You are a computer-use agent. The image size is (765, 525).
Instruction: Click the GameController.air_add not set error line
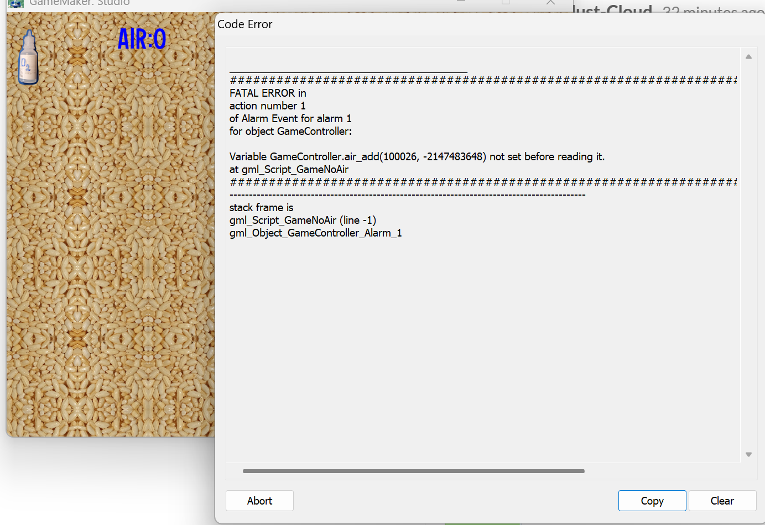pos(417,156)
